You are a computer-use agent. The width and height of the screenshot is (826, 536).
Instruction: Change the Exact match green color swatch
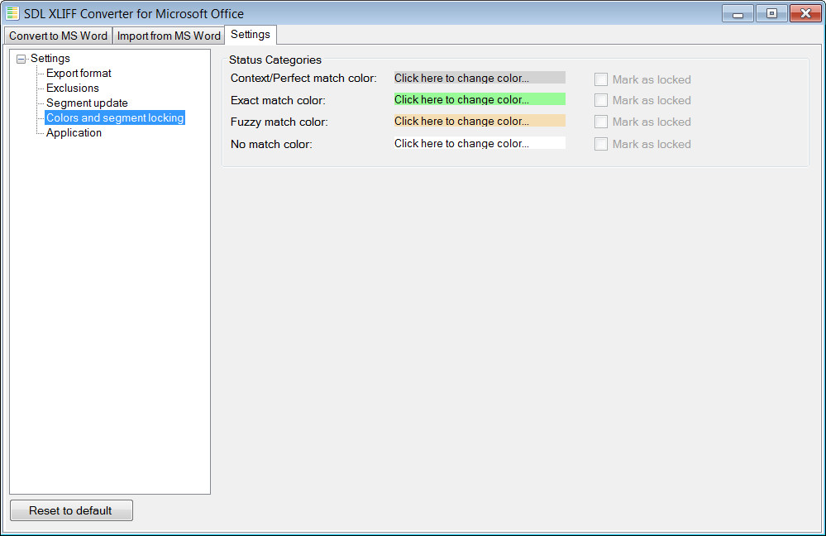pos(480,99)
